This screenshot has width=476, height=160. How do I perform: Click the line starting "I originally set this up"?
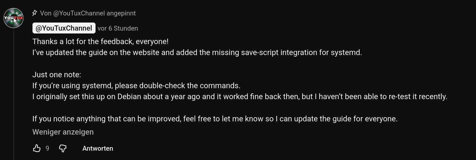coord(240,97)
